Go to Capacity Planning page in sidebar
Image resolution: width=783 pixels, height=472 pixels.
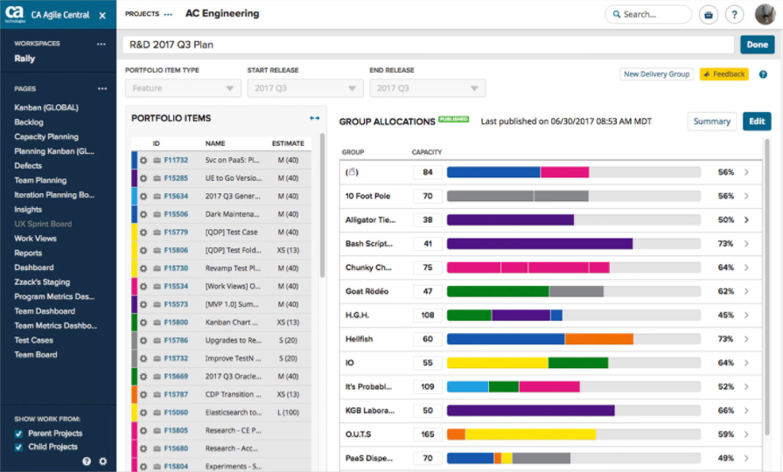pos(46,136)
